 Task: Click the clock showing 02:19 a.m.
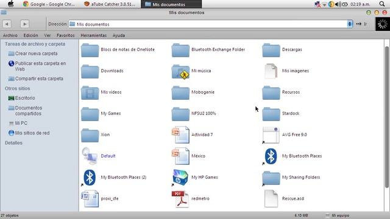(360, 4)
